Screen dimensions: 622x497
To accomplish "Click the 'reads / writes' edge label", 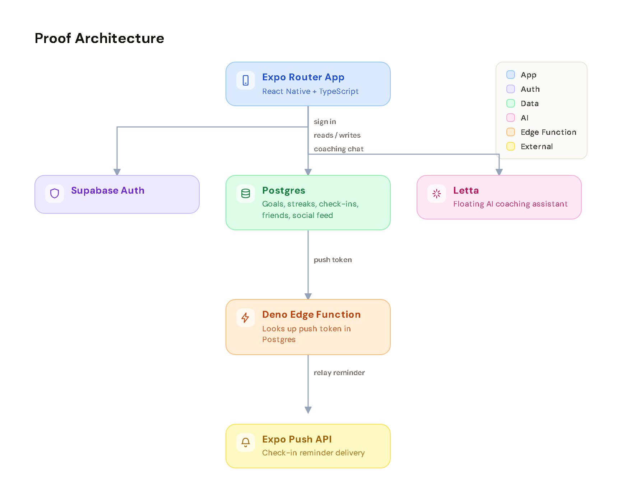I will click(337, 135).
